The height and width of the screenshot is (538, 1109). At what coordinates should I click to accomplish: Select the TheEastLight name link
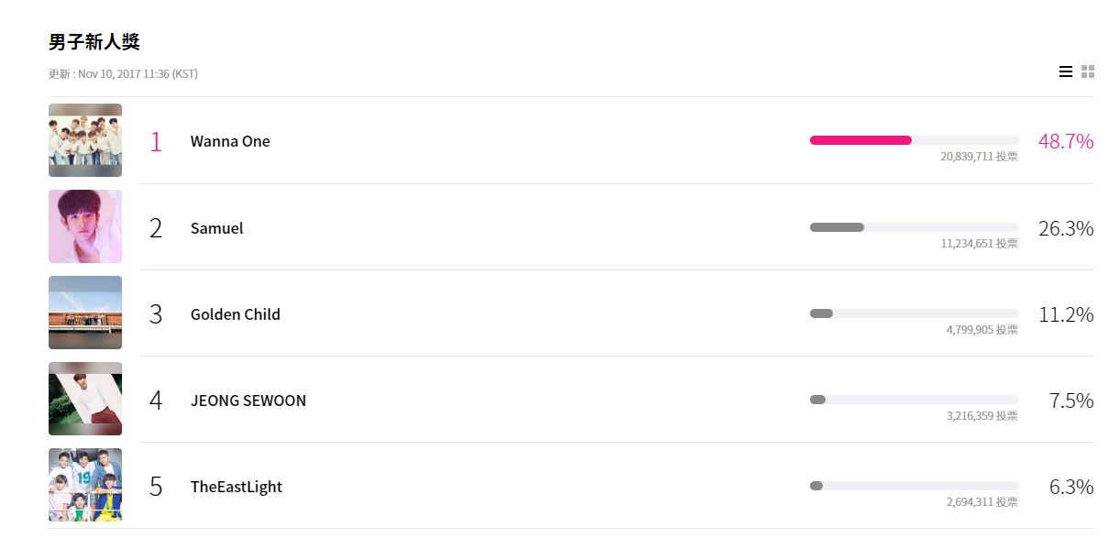237,487
